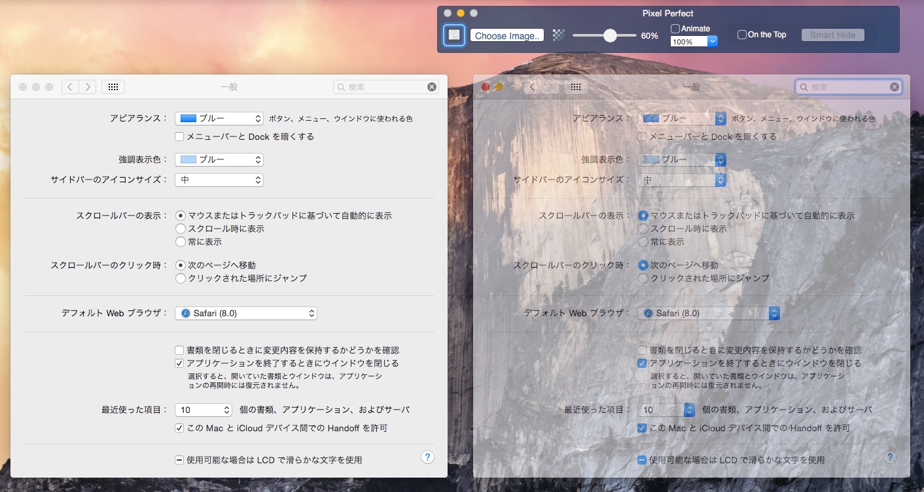Toggle Handoff checkbox in translucent right window
This screenshot has width=924, height=492.
(642, 428)
